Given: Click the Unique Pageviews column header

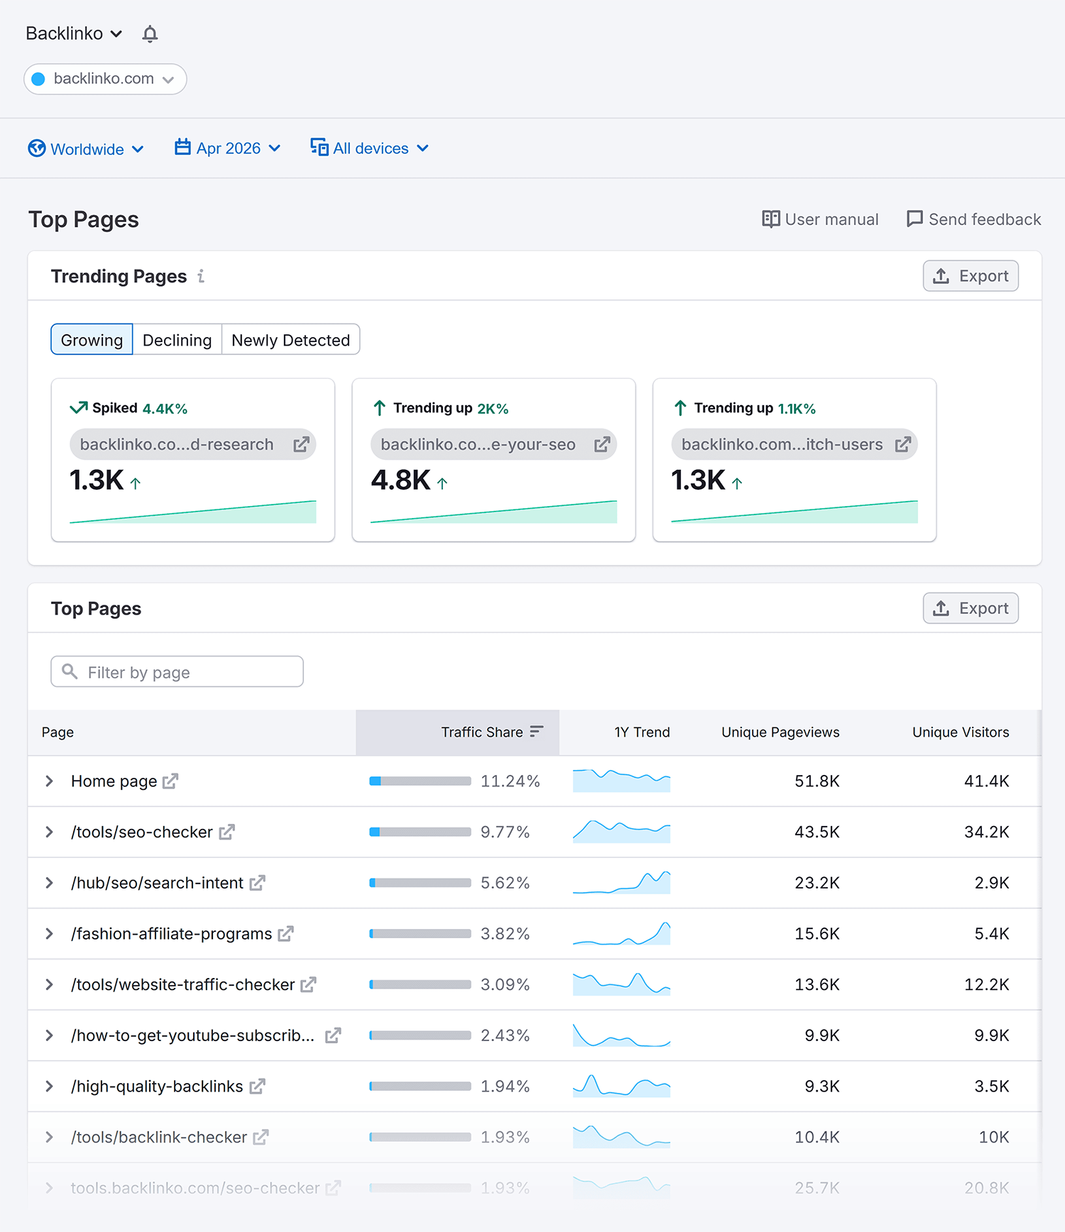Looking at the screenshot, I should tap(780, 732).
